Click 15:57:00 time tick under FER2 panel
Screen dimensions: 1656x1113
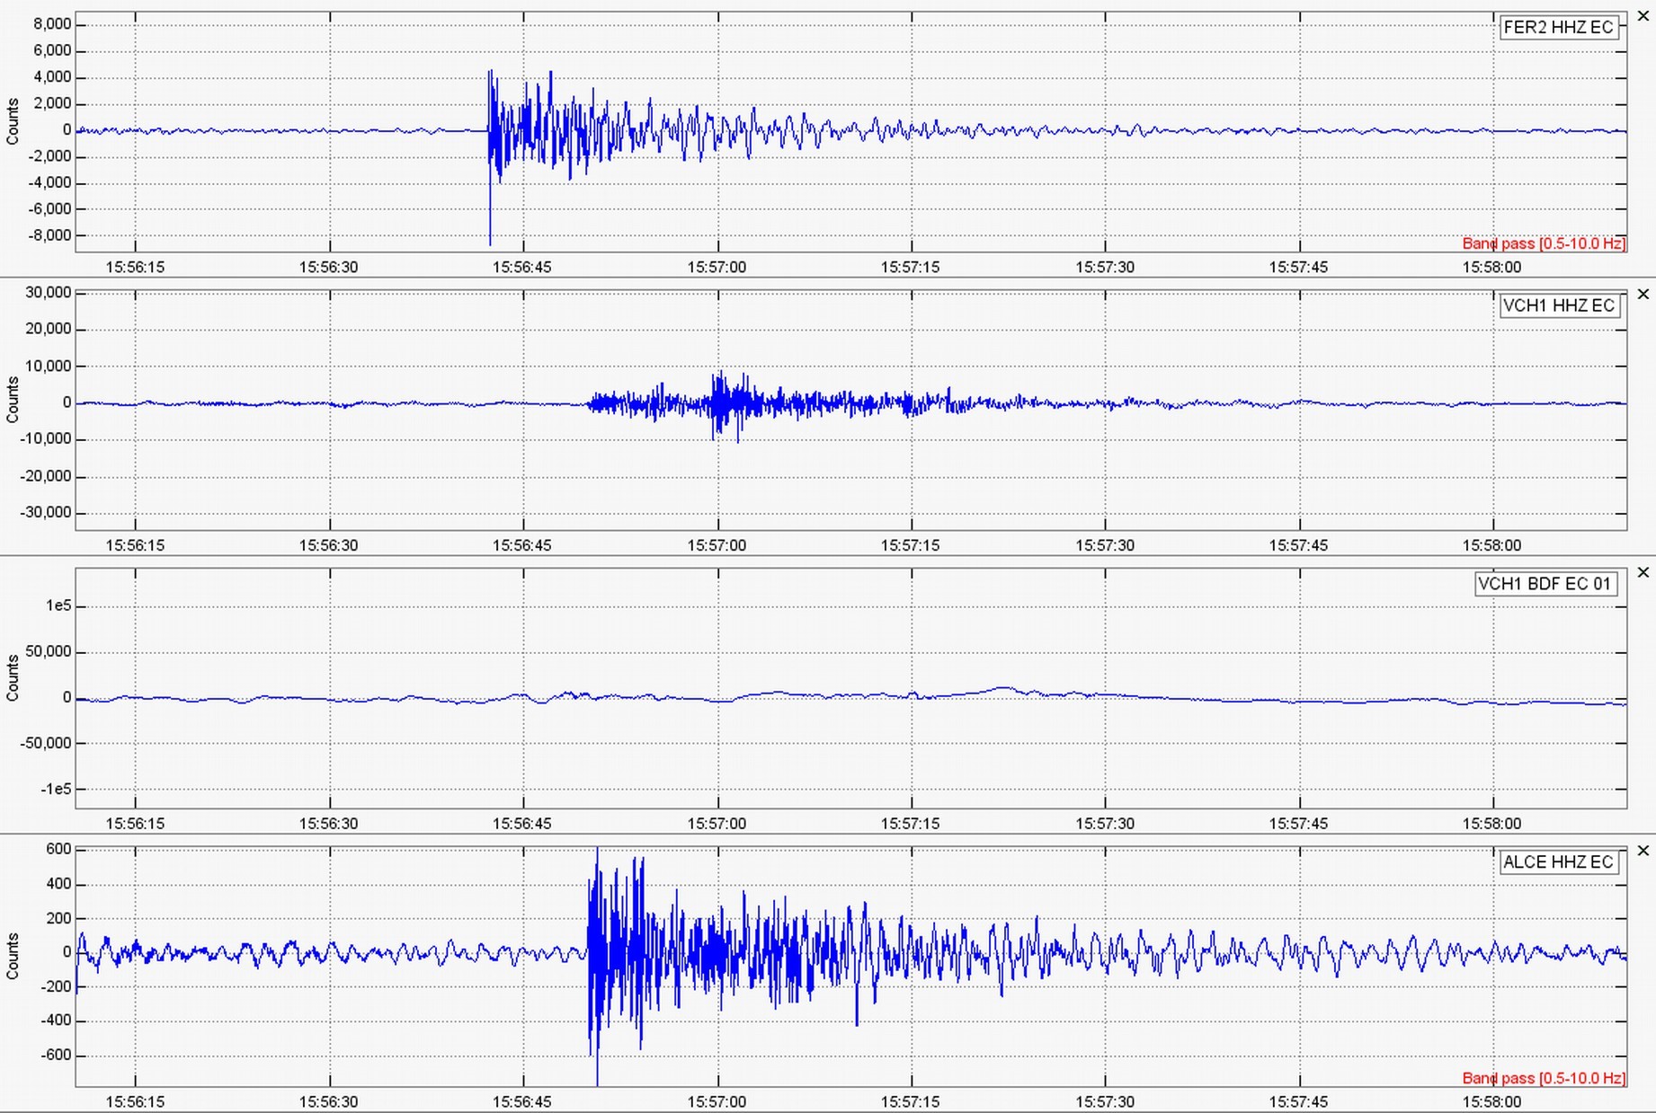tap(717, 268)
